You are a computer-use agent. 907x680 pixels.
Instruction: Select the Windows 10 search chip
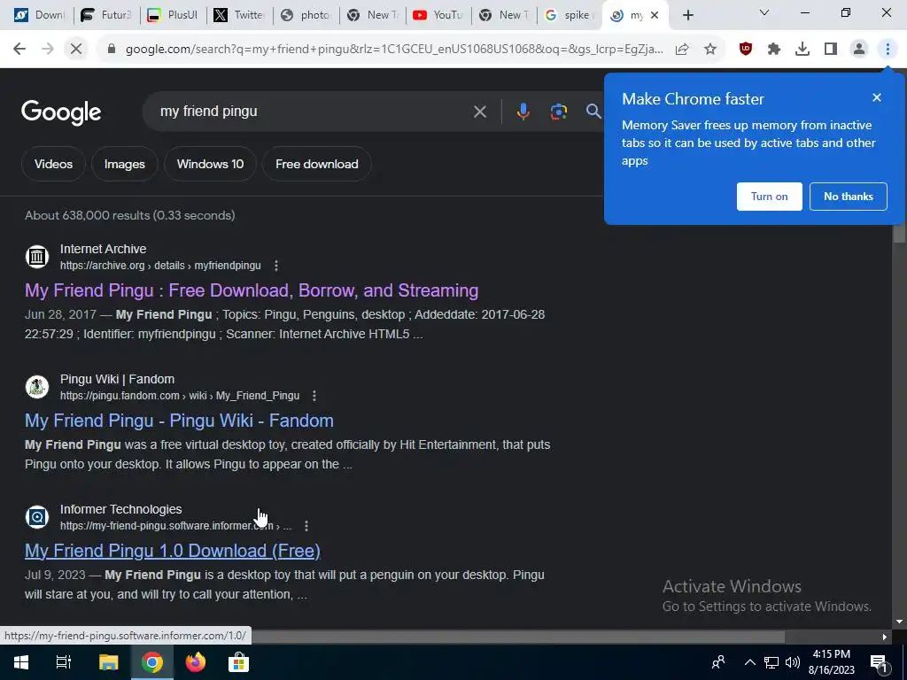210,164
